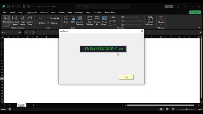Toggle the Gridlines checkbox

point(37,23)
